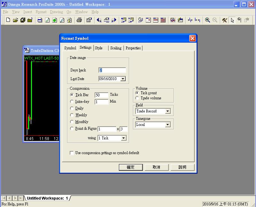
Task: Click the Zoom In magnifier icon
Action: (x=207, y=20)
